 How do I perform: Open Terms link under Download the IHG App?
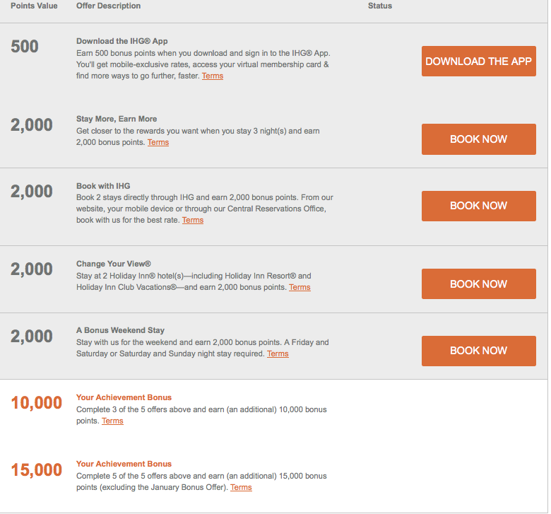pos(213,76)
